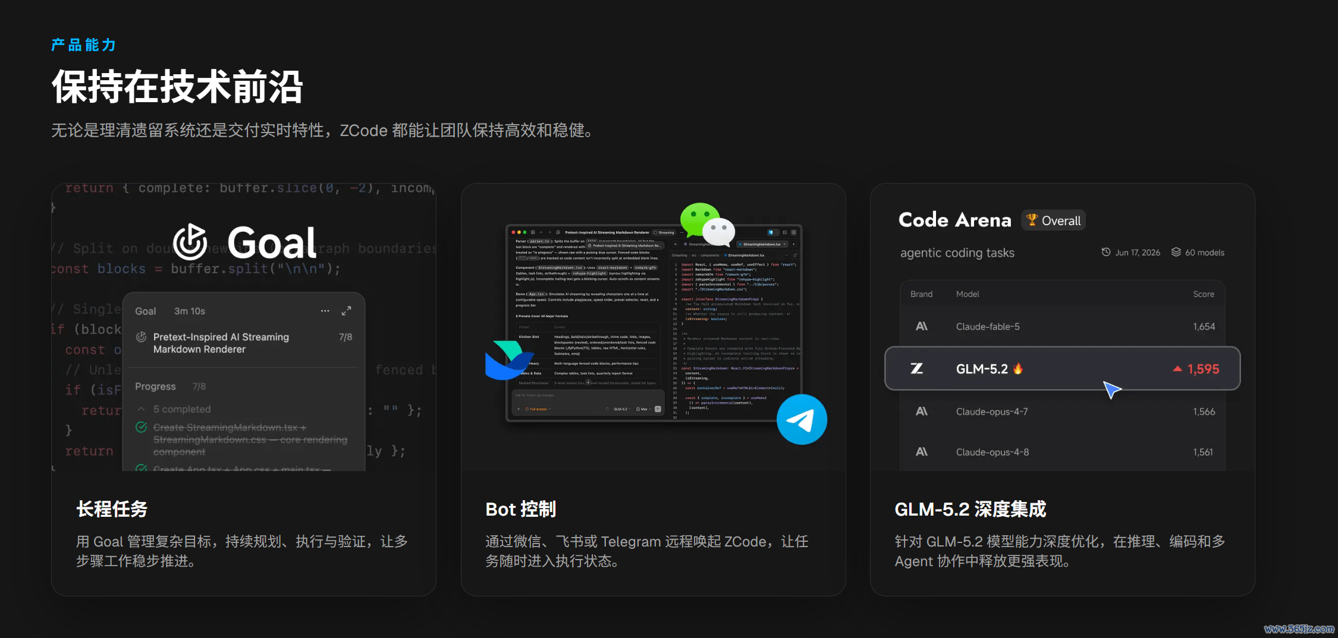Click the Streaming folder chip in title bar
This screenshot has height=638, width=1338.
664,232
